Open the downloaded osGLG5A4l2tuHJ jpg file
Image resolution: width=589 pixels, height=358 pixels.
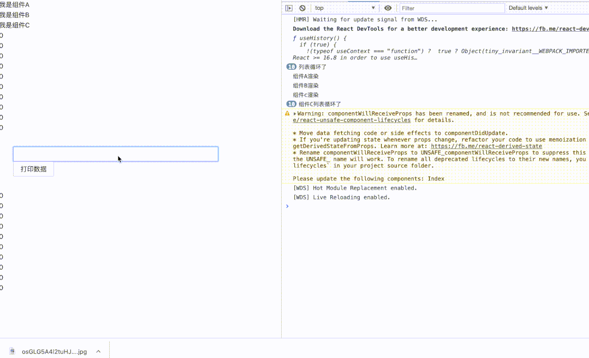click(54, 351)
